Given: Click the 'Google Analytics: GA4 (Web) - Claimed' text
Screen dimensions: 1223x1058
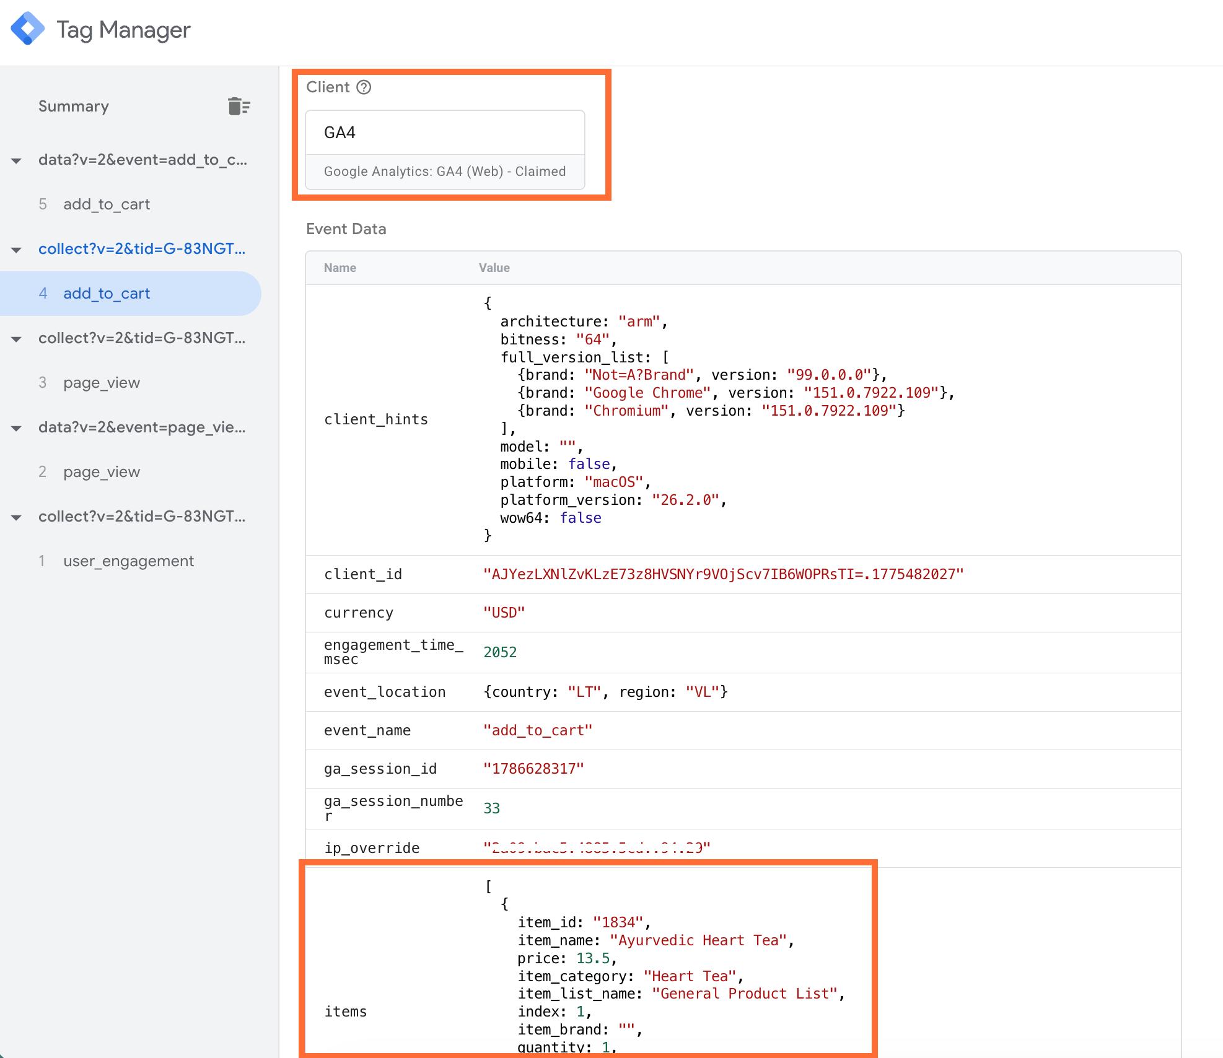Looking at the screenshot, I should click(x=445, y=172).
